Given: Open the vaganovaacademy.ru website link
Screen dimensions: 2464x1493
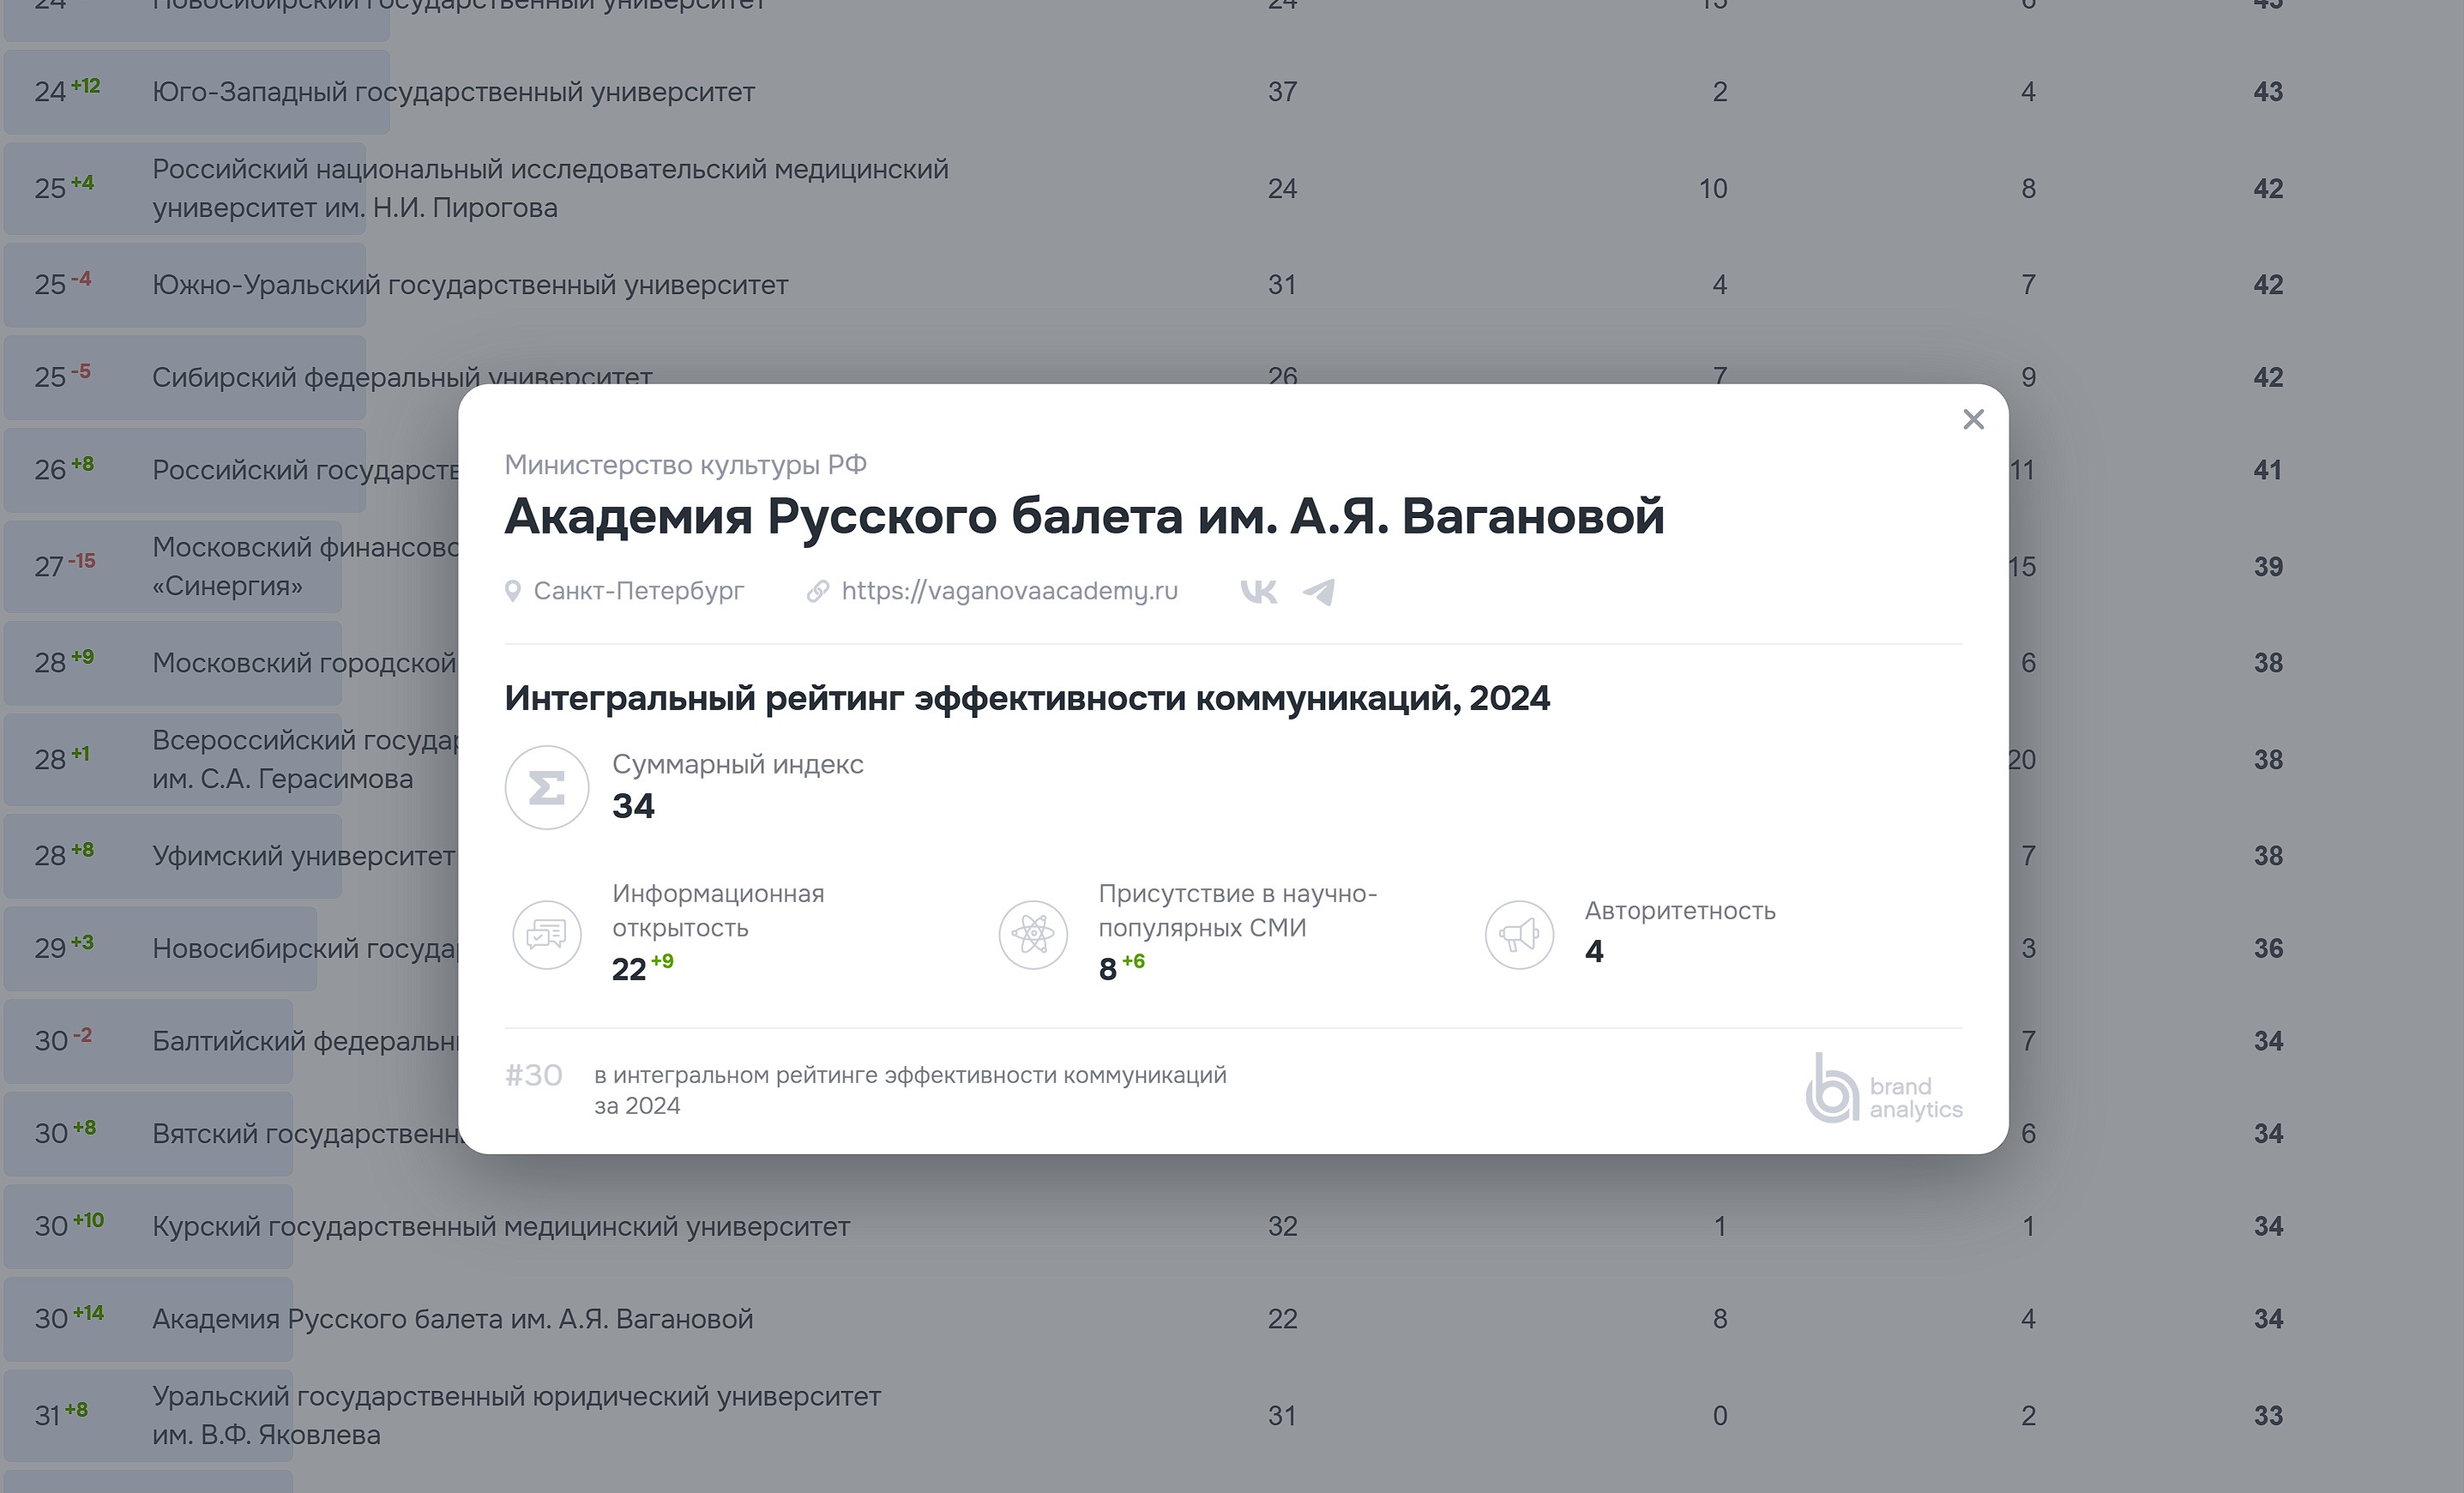Looking at the screenshot, I should [1009, 591].
